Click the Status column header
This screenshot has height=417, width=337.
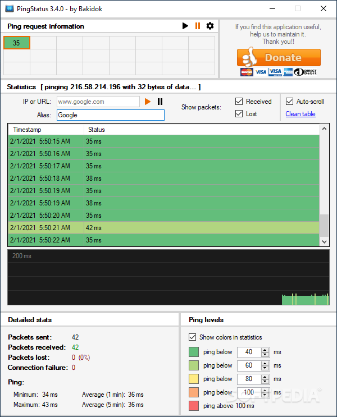tap(202, 130)
